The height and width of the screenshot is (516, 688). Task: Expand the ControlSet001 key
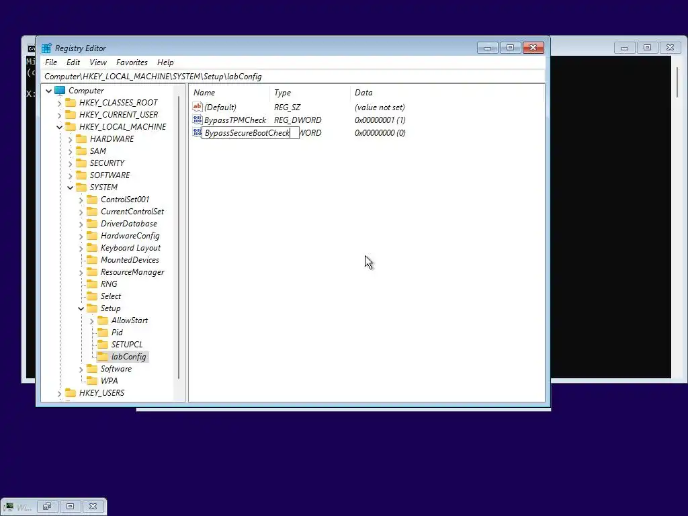(81, 200)
